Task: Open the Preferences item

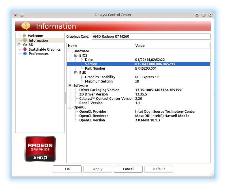Action: (x=39, y=54)
